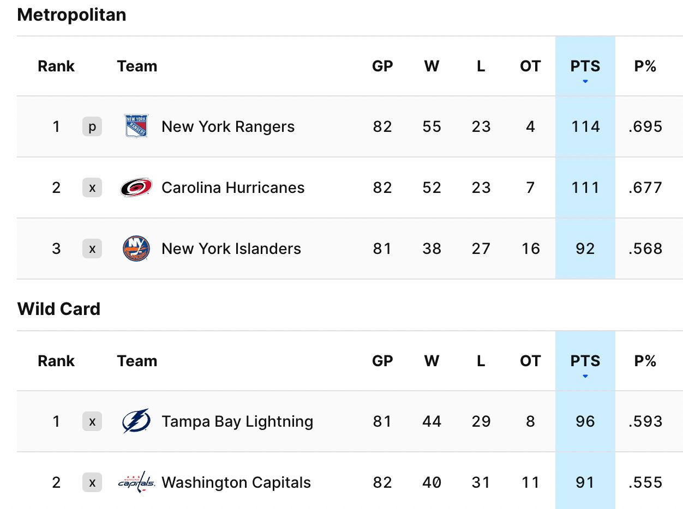
Task: Open the Carolina Hurricanes team link
Action: click(233, 187)
